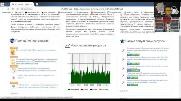Viewport: 181px width, 101px height.
Task: Open 'У зубного врача – социальная история' link
Action: (x=38, y=86)
